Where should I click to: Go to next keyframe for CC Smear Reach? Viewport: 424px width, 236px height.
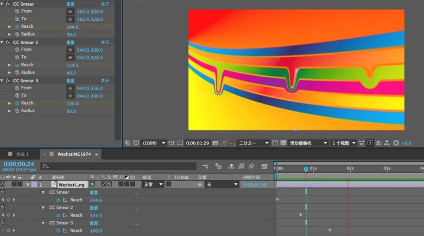[x=14, y=200]
